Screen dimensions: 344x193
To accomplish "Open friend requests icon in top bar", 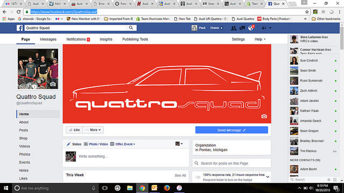I will [x=234, y=28].
